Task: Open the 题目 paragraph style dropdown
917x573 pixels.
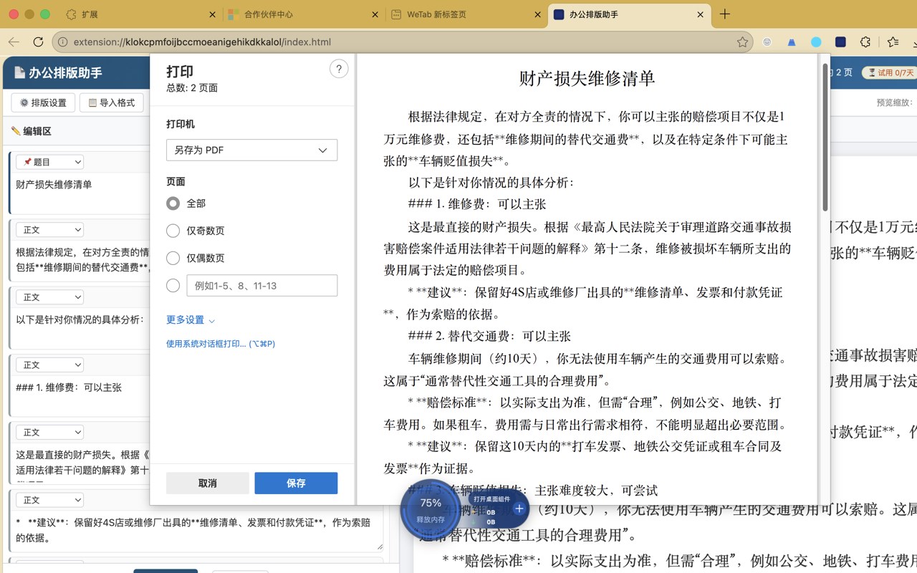Action: tap(49, 162)
